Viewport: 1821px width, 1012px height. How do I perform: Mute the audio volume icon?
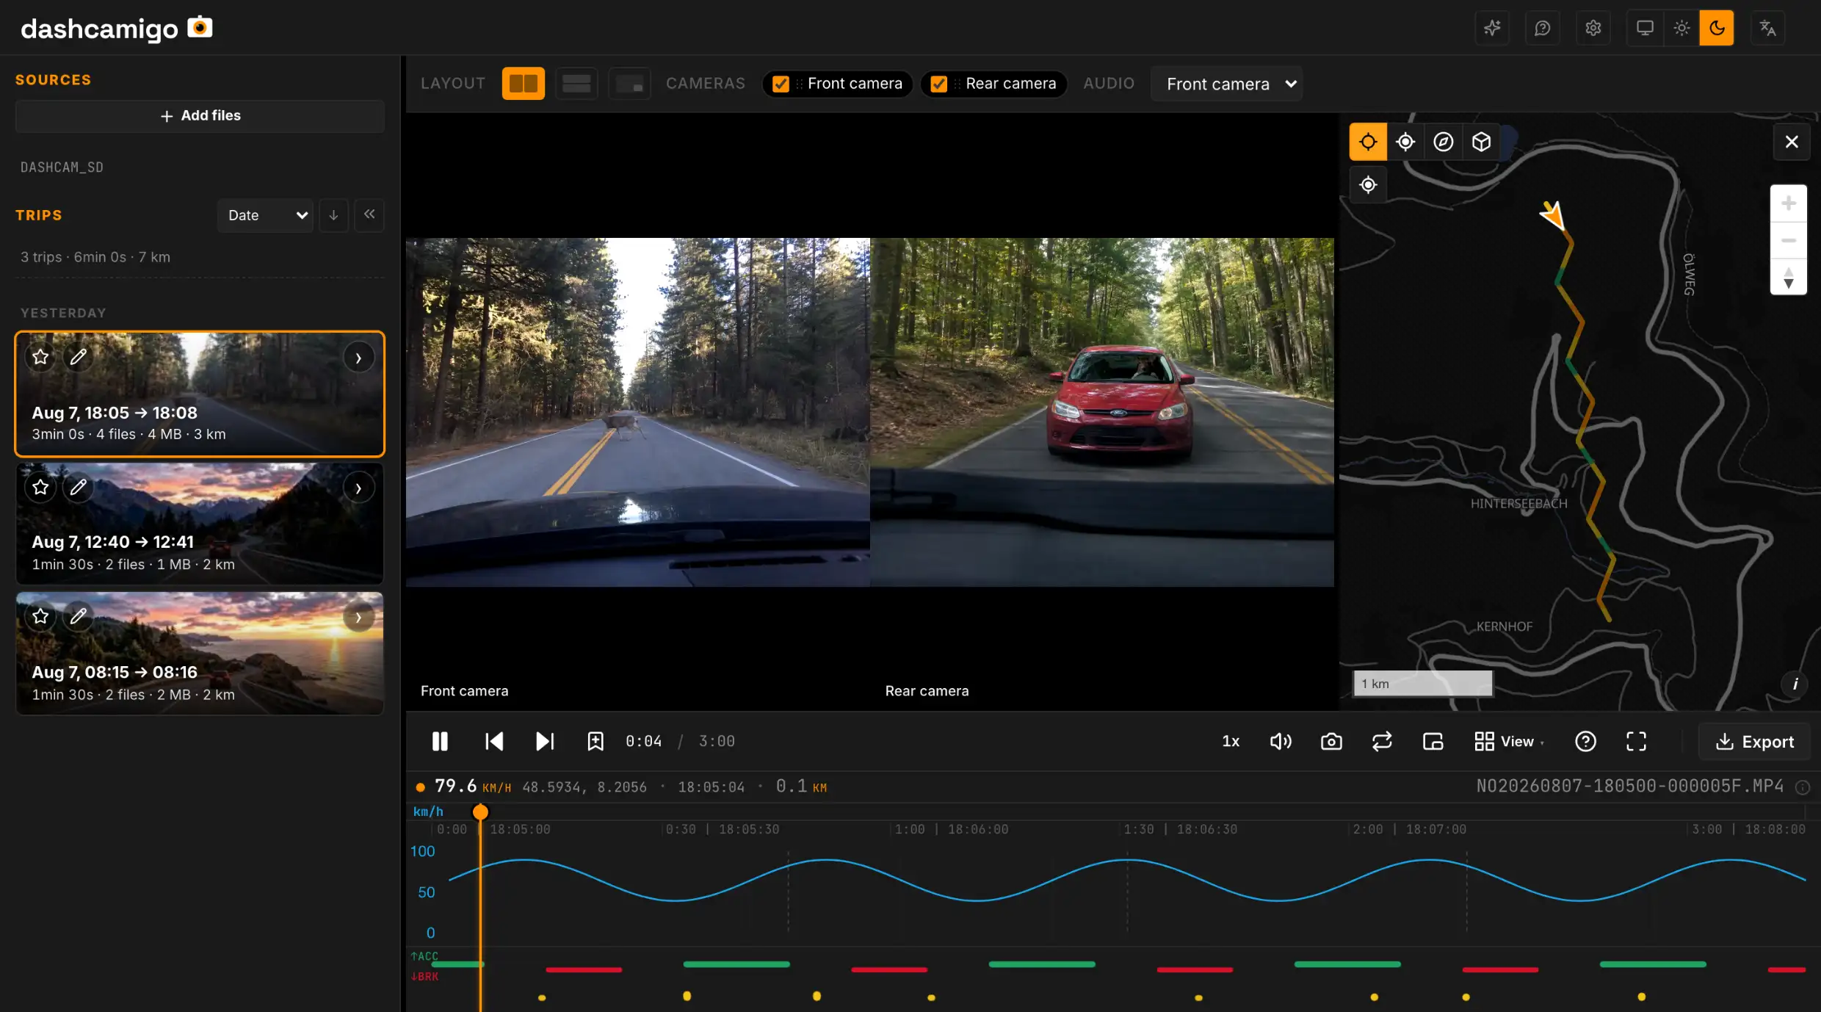1281,741
